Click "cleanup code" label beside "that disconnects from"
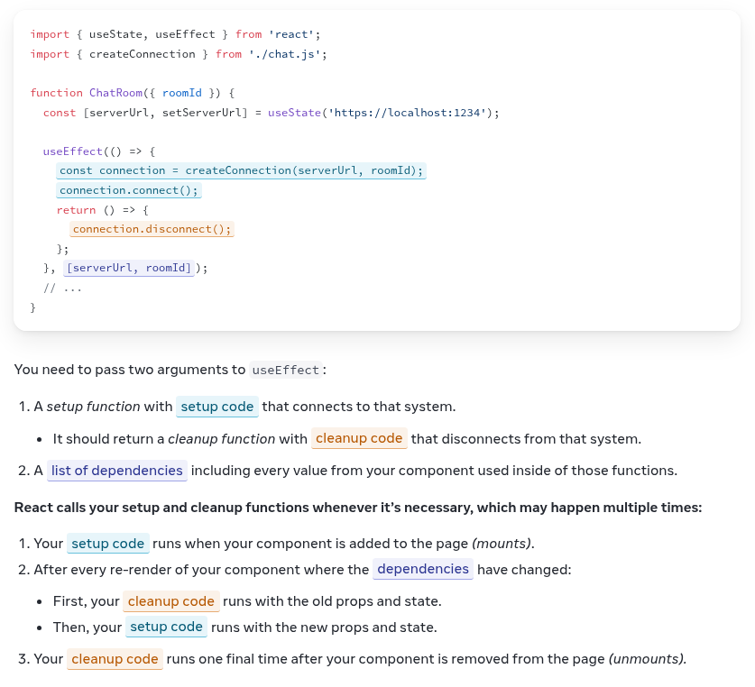This screenshot has width=755, height=687. point(359,439)
